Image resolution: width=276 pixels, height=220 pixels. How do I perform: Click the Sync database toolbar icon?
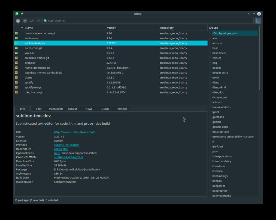click(18, 21)
